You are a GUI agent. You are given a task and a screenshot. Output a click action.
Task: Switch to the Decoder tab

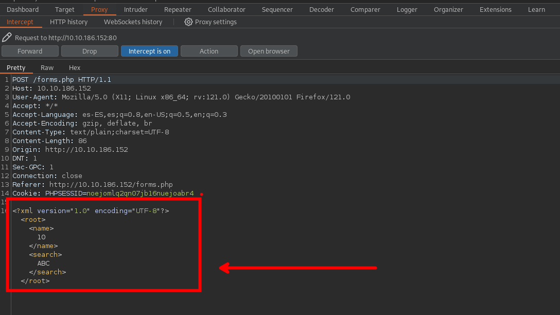tap(322, 10)
